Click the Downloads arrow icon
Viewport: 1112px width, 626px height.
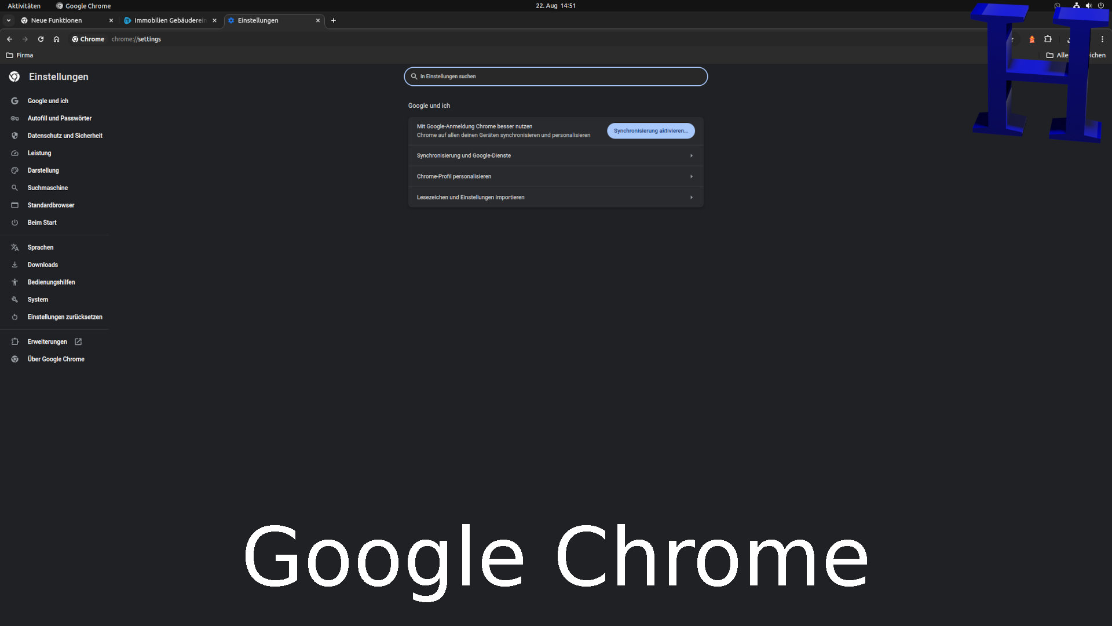point(14,265)
